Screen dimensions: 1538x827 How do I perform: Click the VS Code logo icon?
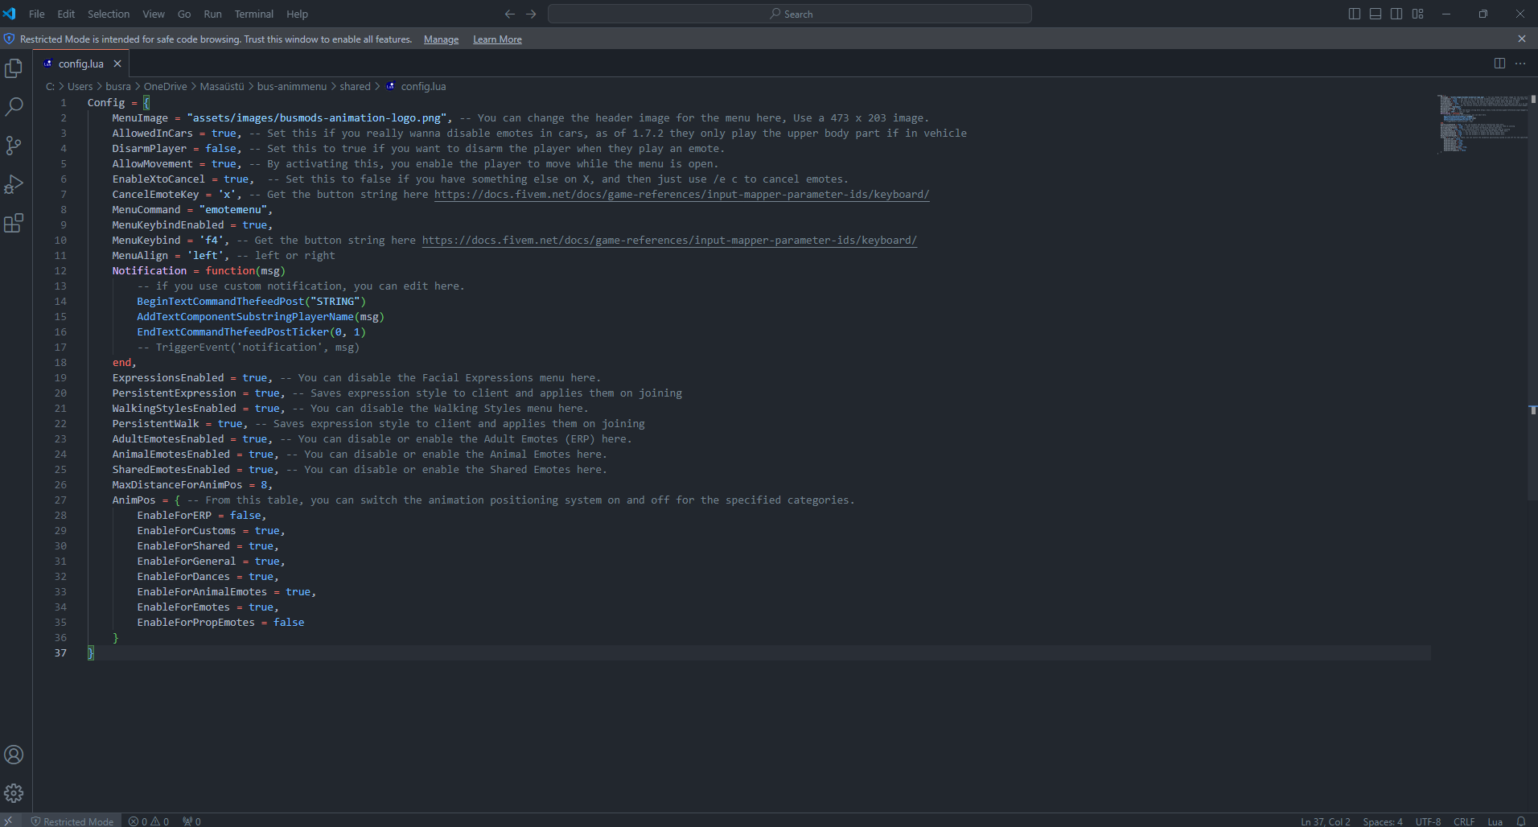[x=10, y=14]
